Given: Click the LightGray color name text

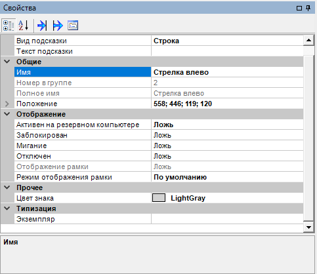Looking at the screenshot, I should coord(188,198).
